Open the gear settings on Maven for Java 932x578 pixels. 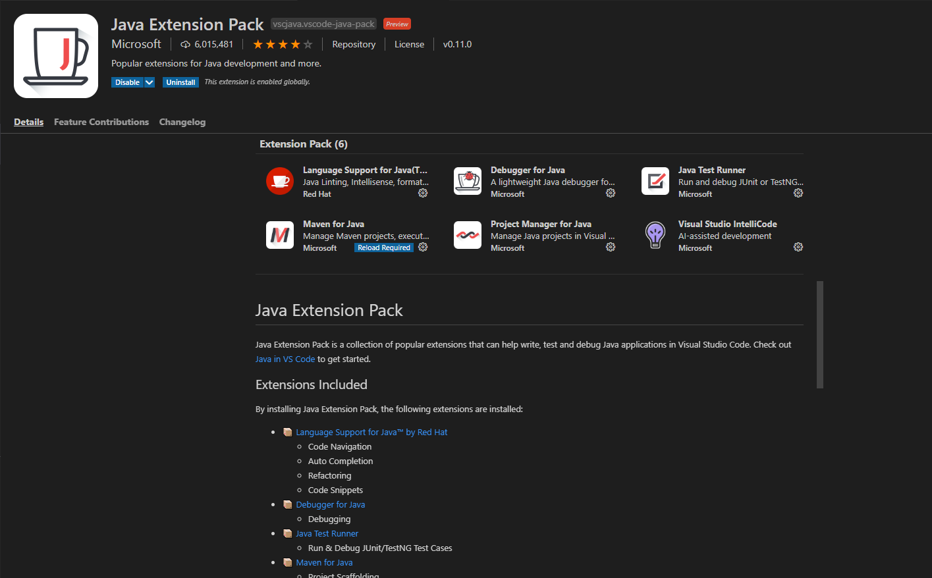[x=422, y=247]
